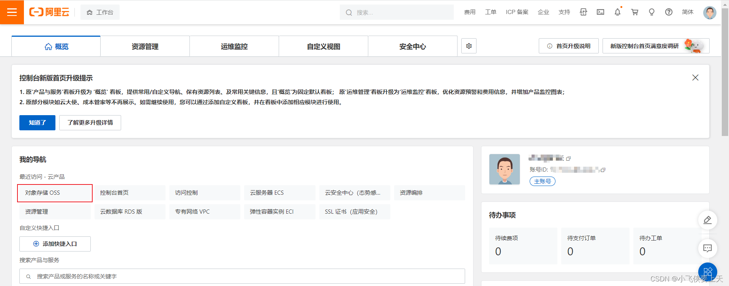Viewport: 729px width, 286px height.
Task: Open the shopping cart icon
Action: [x=634, y=12]
